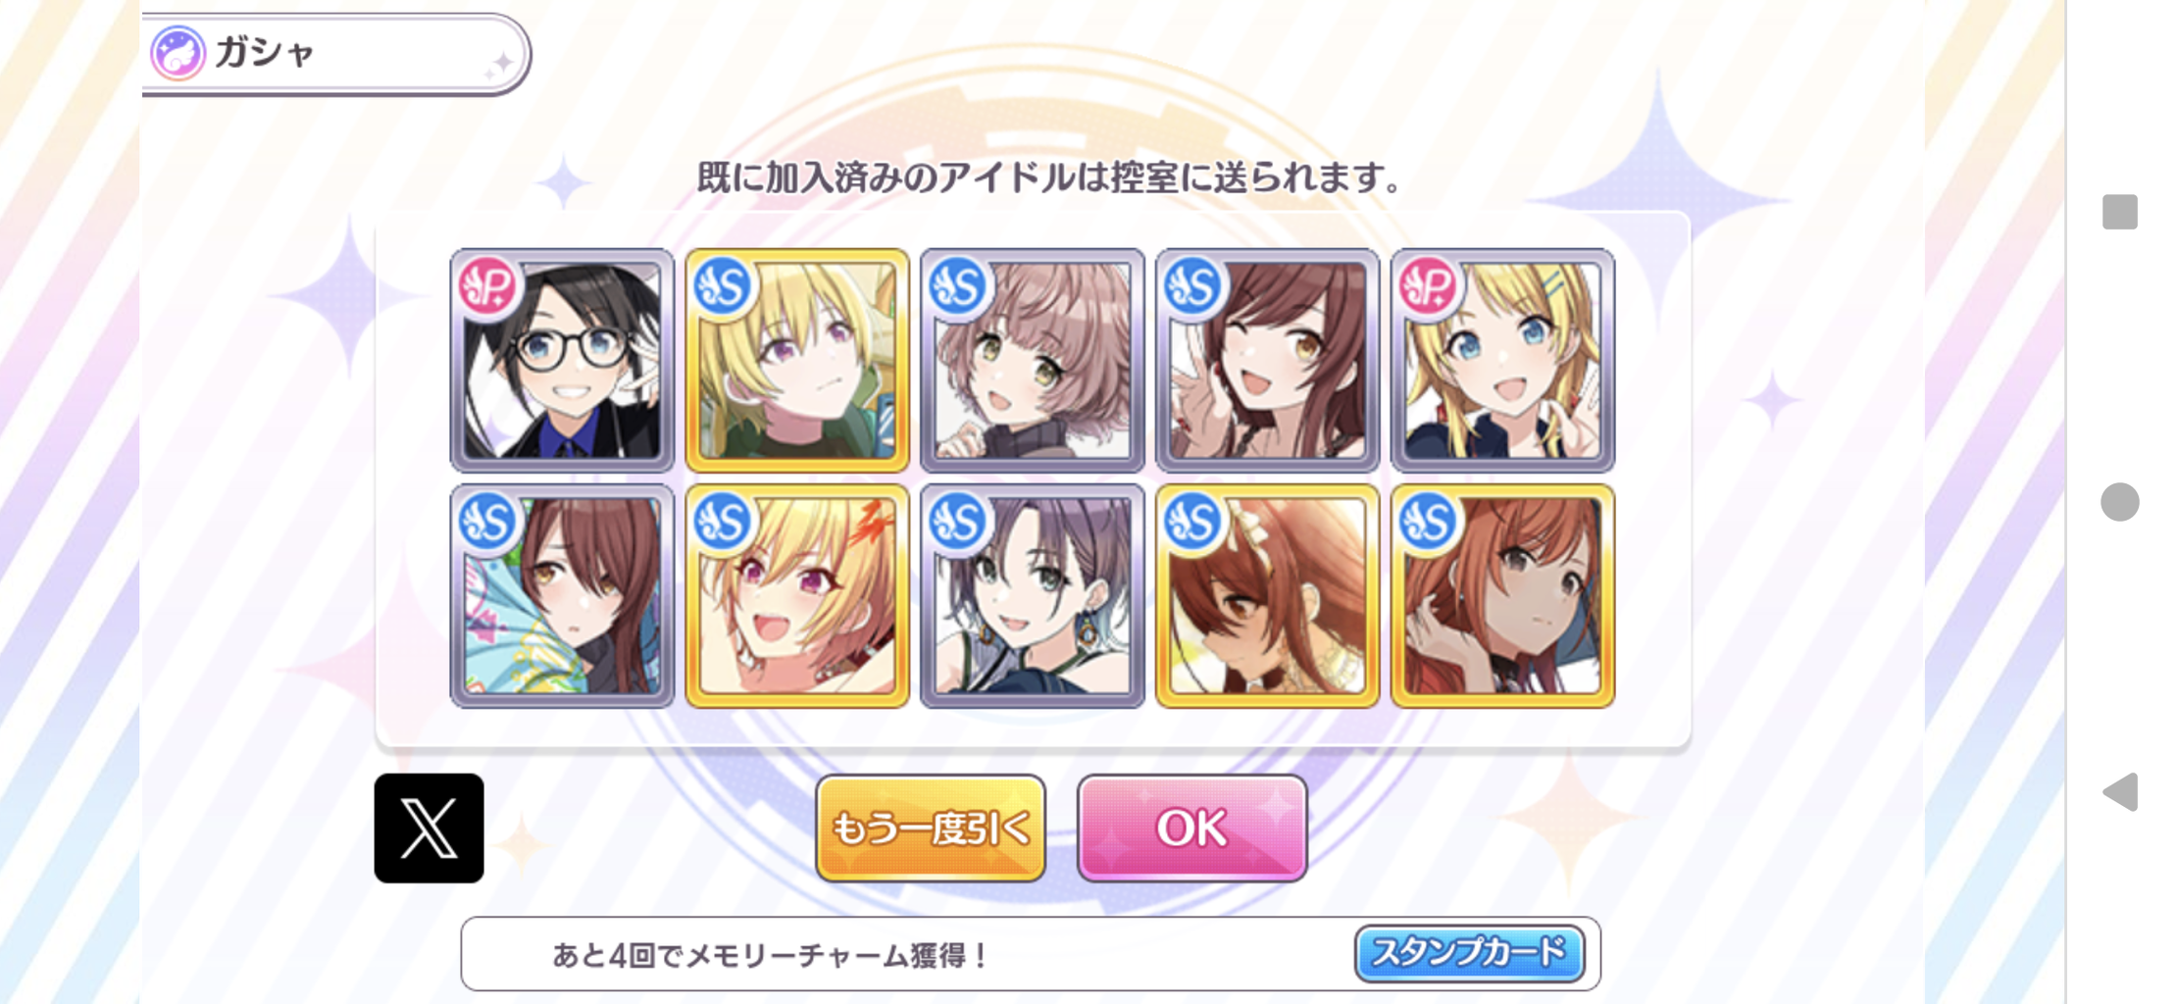Select the pink-haired short hair idol thumbnail
2176x1004 pixels.
[x=1032, y=360]
